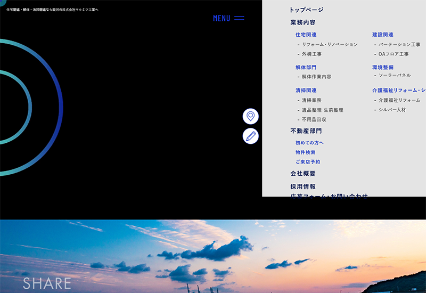Open OAフロア工事 link

(x=394, y=54)
